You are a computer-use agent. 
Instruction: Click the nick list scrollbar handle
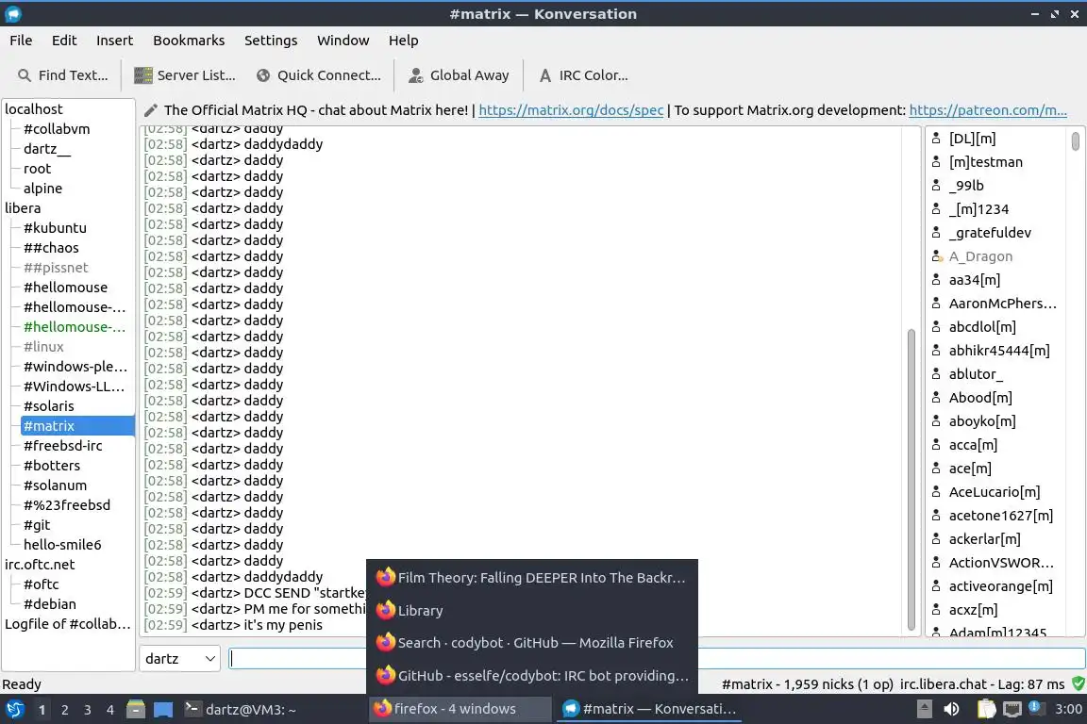pos(1076,141)
